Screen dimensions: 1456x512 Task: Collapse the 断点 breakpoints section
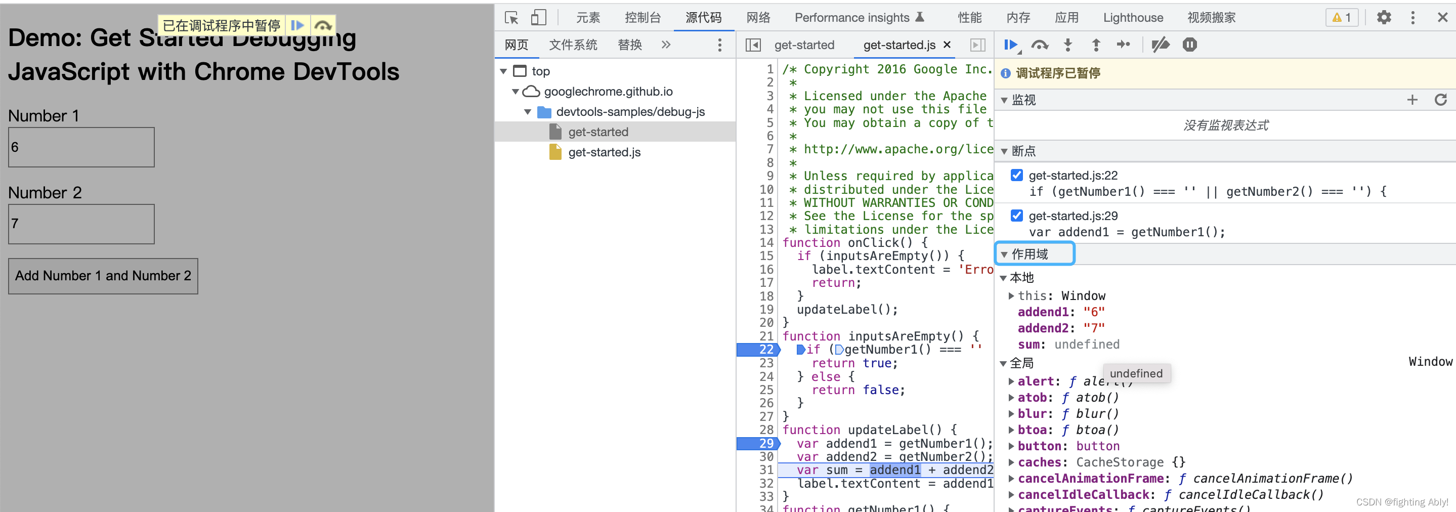(1004, 151)
